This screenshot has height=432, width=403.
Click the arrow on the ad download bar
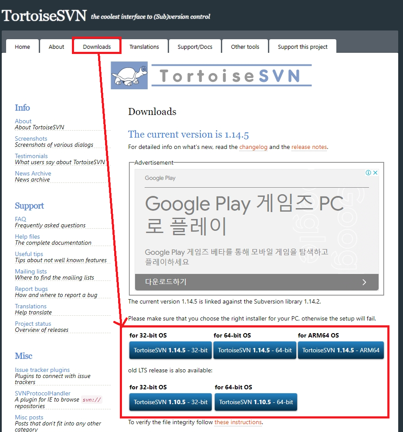coord(364,282)
